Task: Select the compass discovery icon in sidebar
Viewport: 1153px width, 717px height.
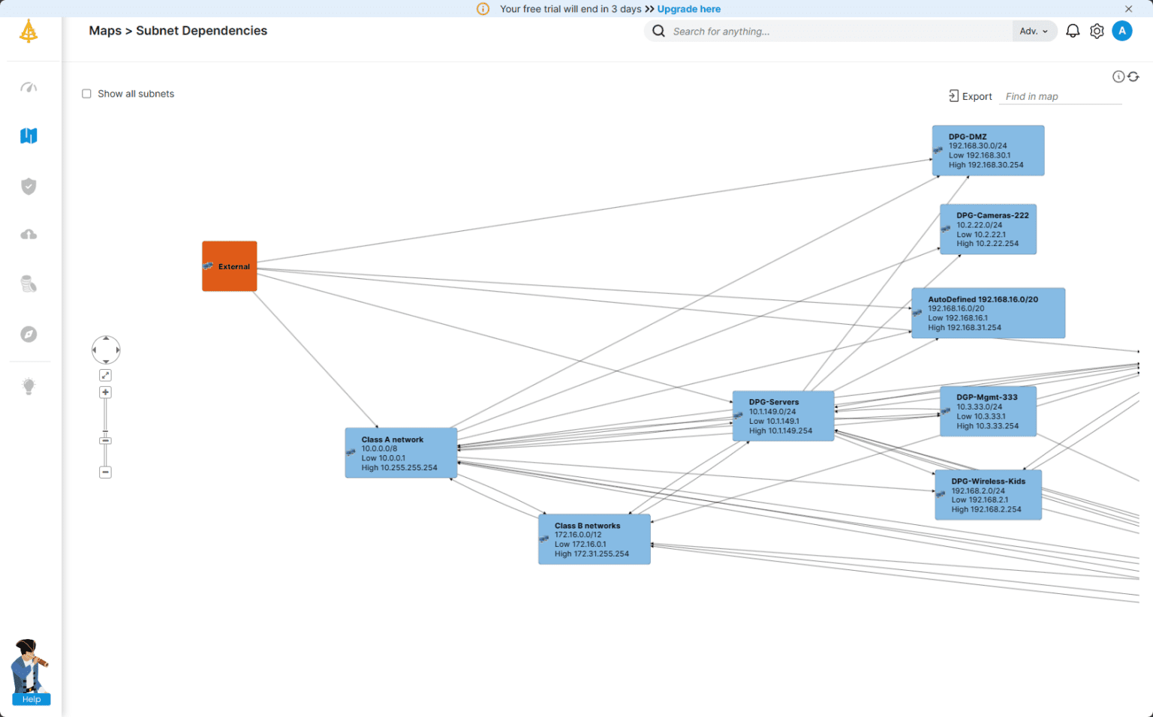Action: (x=29, y=334)
